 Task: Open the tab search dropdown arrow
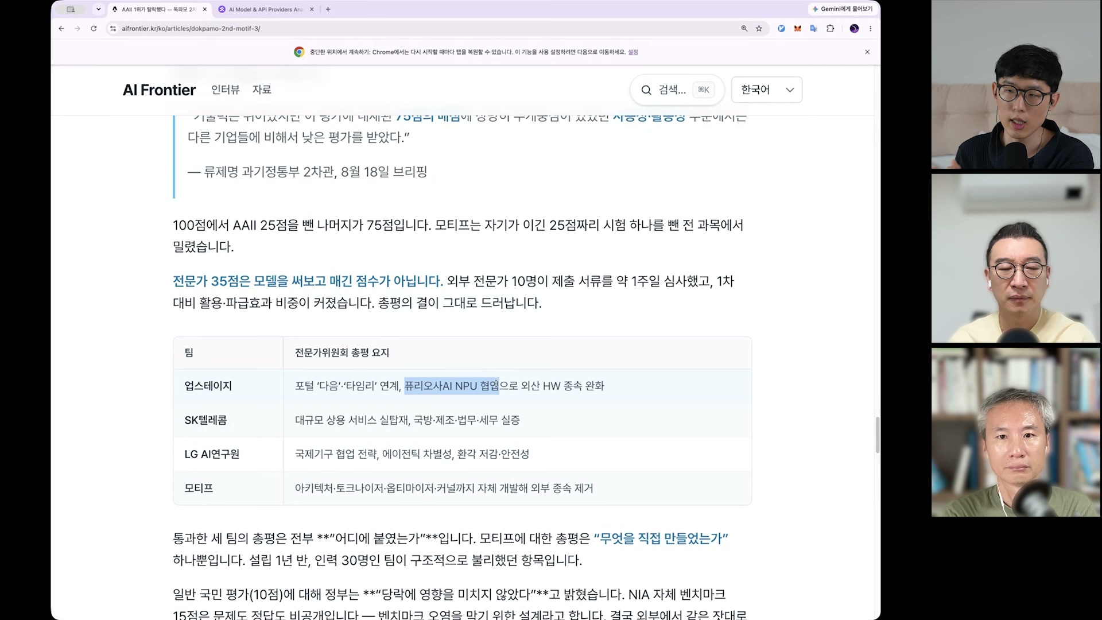(99, 9)
